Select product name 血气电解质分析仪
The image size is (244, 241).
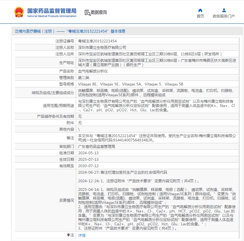[x=93, y=71]
